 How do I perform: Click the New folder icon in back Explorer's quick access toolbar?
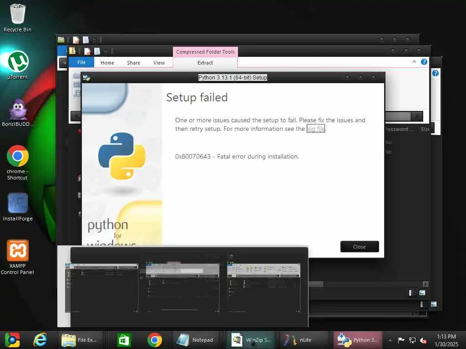(86, 40)
